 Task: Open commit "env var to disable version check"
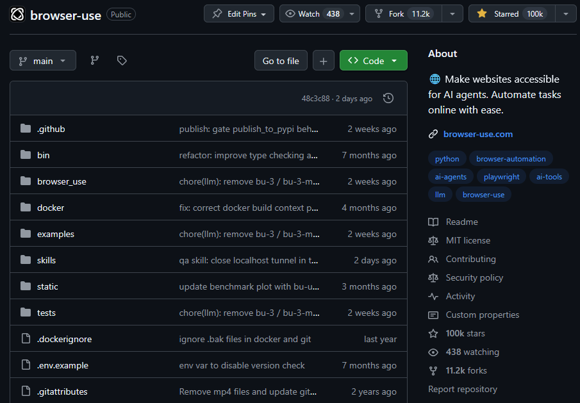pyautogui.click(x=242, y=365)
